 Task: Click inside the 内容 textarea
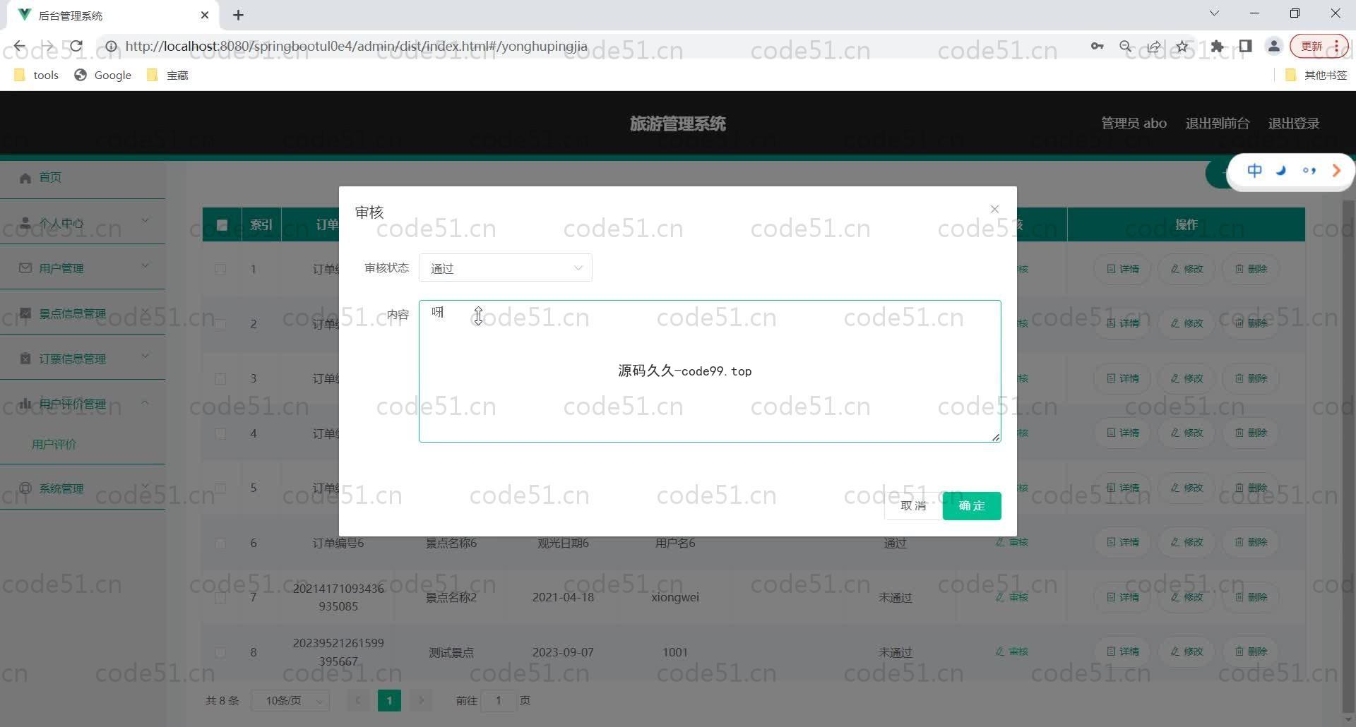click(710, 371)
